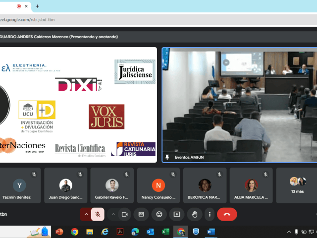Image resolution: width=317 pixels, height=238 pixels.
Task: Open PowerPoint from the taskbar
Action: 59,232
